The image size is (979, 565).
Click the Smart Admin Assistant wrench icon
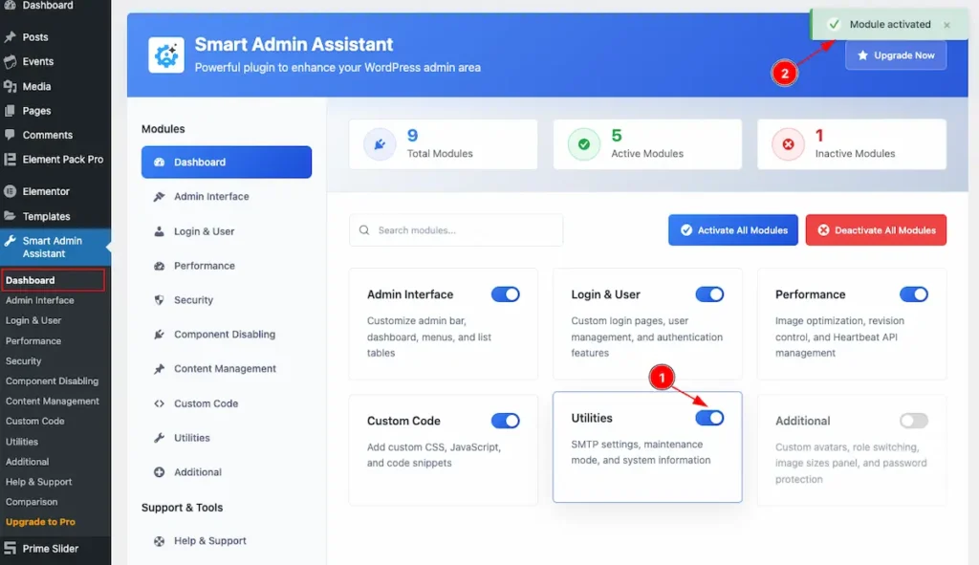click(10, 241)
